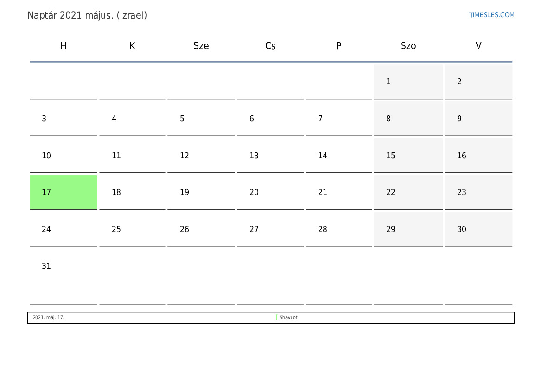
Task: Select May 1 in the calendar
Action: 408,82
